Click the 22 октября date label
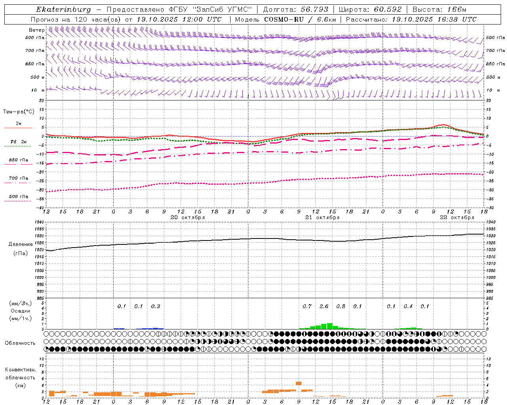The height and width of the screenshot is (405, 507). click(457, 218)
